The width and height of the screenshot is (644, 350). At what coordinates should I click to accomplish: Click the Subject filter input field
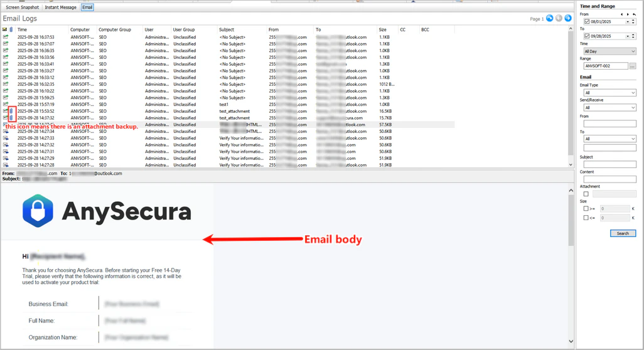(x=609, y=164)
